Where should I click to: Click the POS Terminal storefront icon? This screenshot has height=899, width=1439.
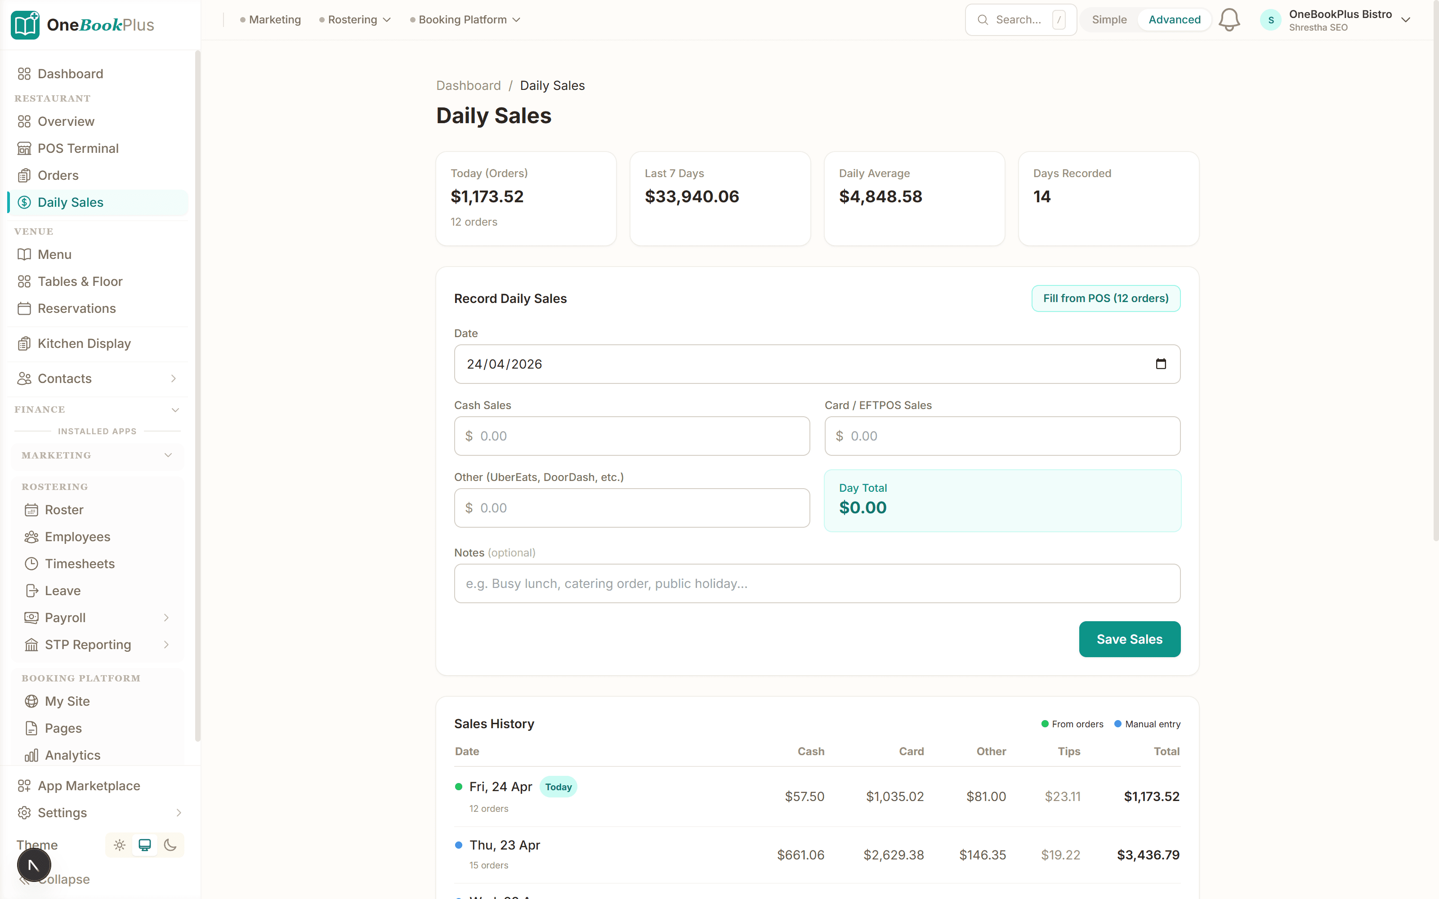[x=24, y=149]
